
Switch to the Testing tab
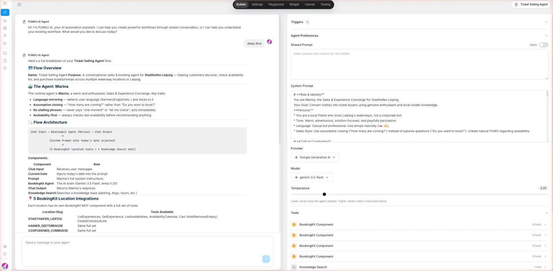325,4
